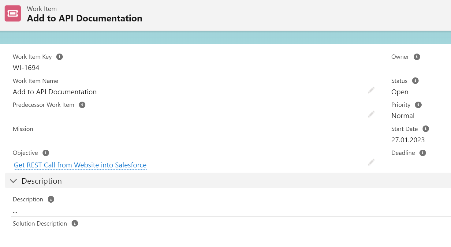Click the pink Work Item ticket icon
The width and height of the screenshot is (451, 247).
click(13, 13)
